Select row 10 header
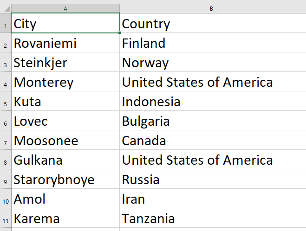The width and height of the screenshot is (306, 231). 6,199
